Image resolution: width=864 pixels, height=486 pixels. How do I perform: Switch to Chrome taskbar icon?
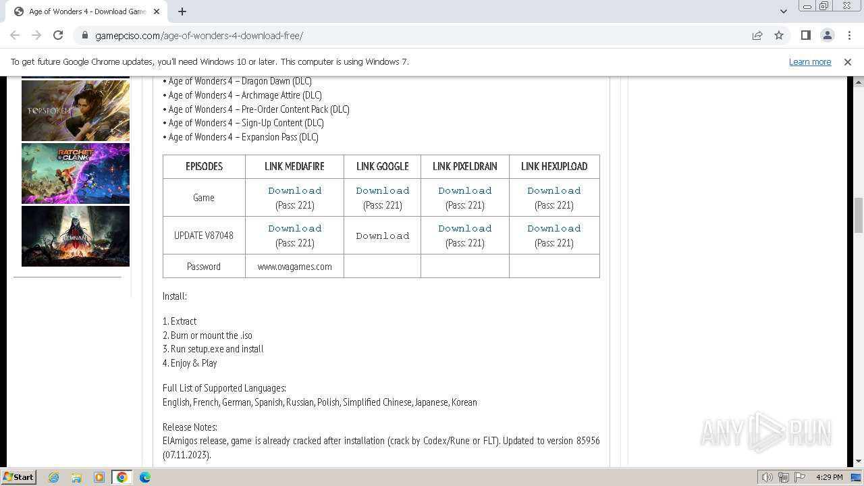pyautogui.click(x=122, y=477)
